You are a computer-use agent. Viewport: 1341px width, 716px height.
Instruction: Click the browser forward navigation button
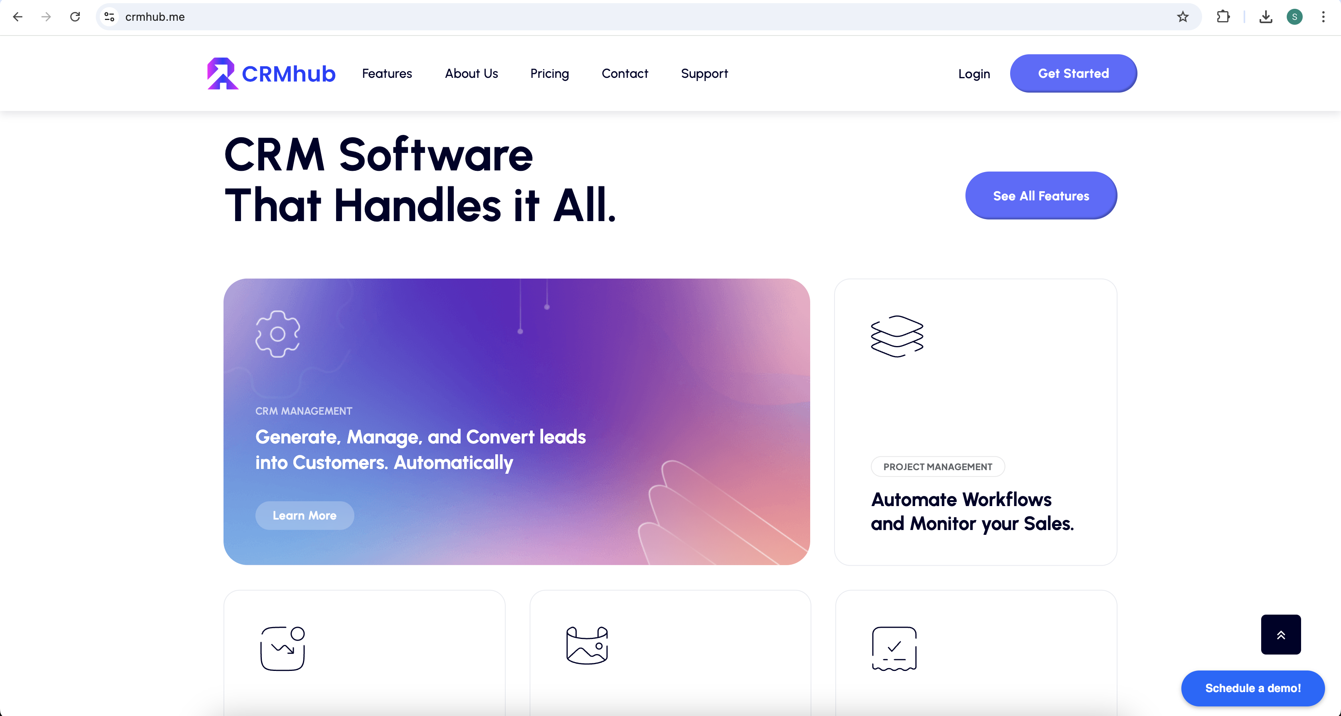pos(44,17)
